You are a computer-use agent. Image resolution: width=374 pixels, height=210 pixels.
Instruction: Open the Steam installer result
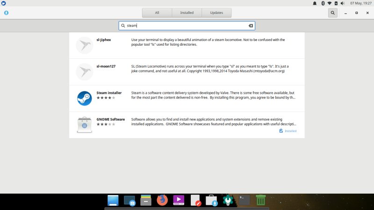187,98
